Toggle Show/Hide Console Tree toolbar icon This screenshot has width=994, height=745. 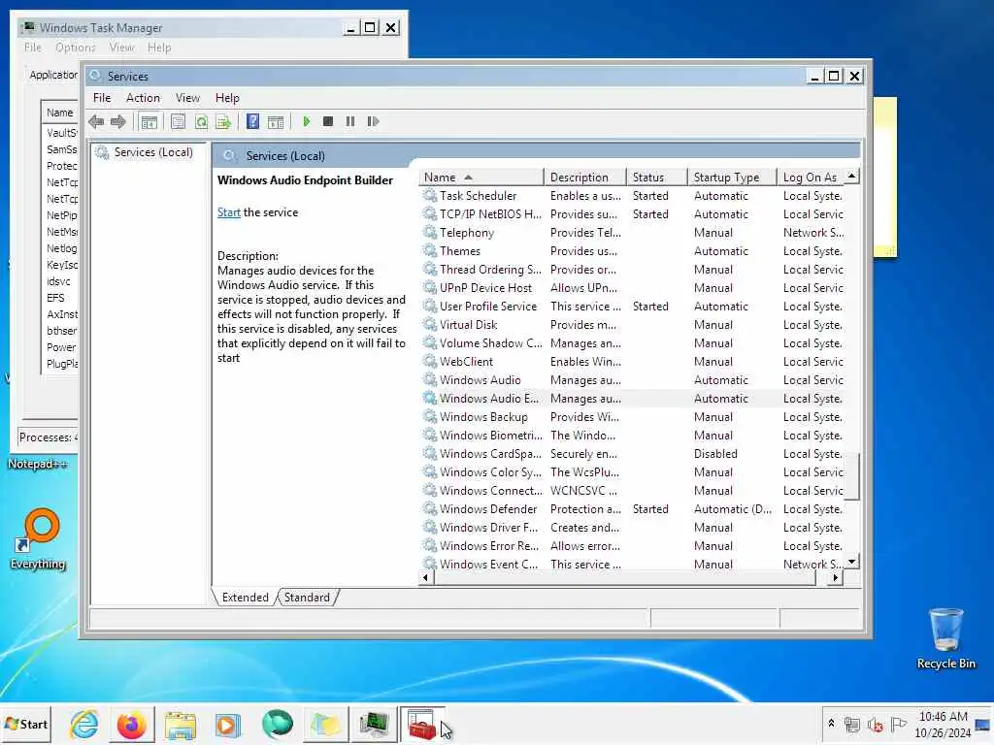click(149, 121)
